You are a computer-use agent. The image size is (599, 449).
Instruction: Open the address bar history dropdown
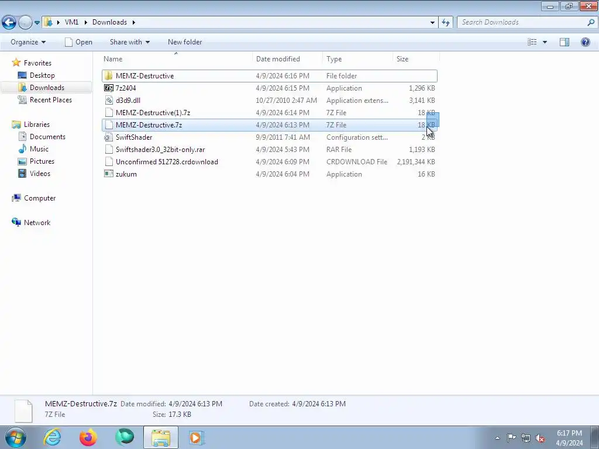[432, 23]
